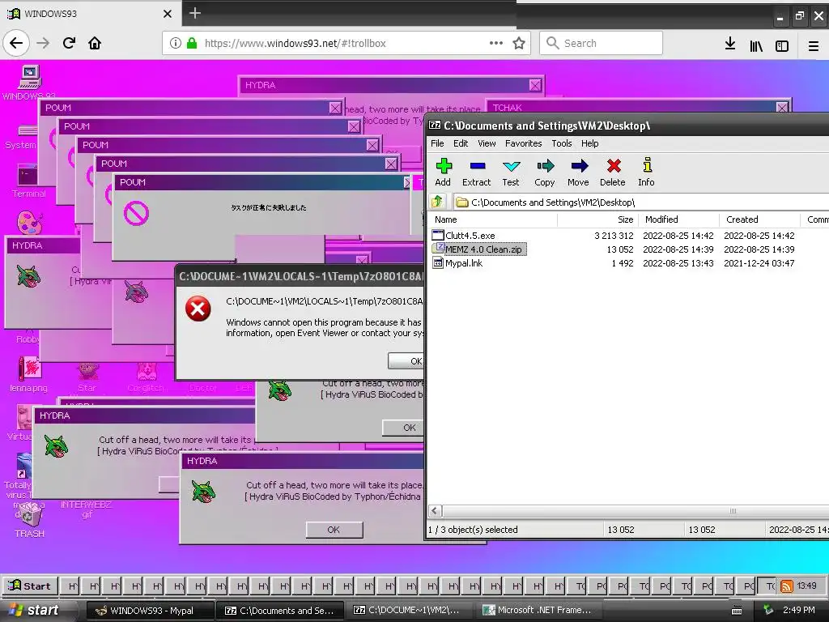
Task: Go to the browser home page
Action: coord(95,43)
